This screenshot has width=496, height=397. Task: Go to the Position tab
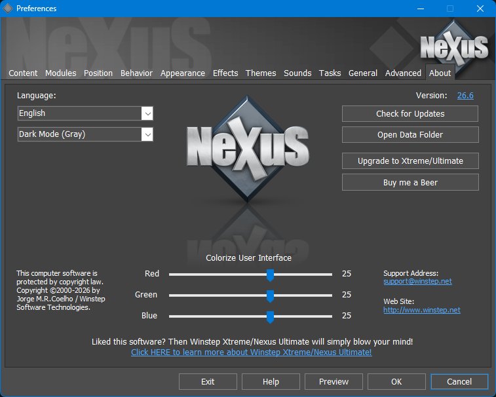click(x=98, y=73)
